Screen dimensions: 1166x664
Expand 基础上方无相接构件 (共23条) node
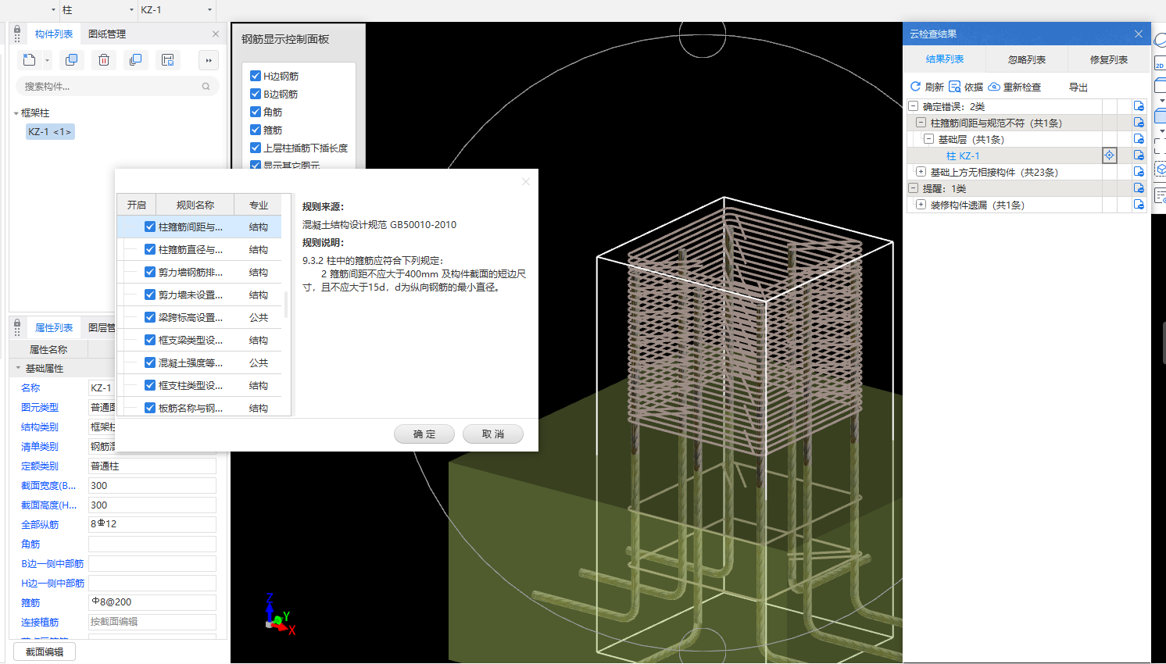click(921, 172)
